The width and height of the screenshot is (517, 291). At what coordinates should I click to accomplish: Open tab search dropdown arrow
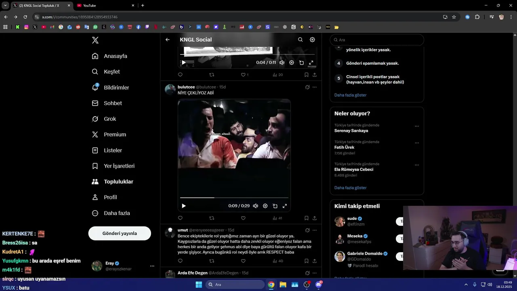[5, 6]
